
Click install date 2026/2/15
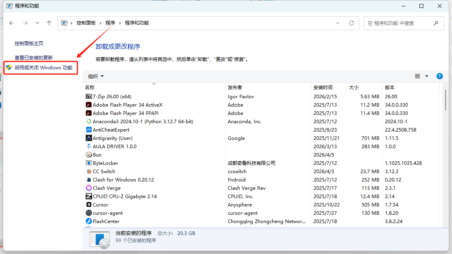coord(325,96)
